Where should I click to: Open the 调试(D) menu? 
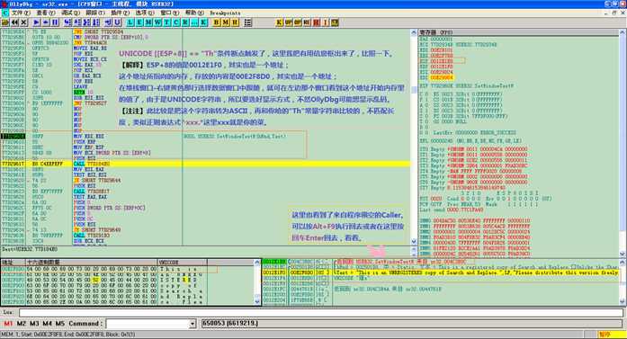(x=70, y=13)
